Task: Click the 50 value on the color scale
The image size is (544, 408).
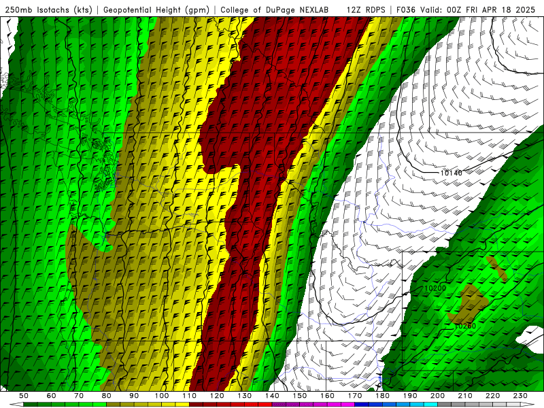Action: coord(24,396)
